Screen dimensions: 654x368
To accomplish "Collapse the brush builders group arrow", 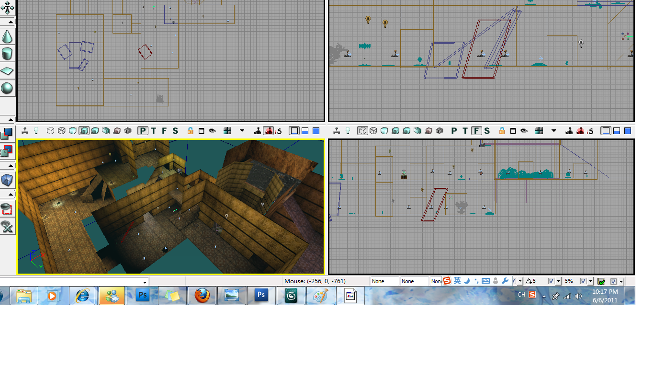I will (7, 22).
